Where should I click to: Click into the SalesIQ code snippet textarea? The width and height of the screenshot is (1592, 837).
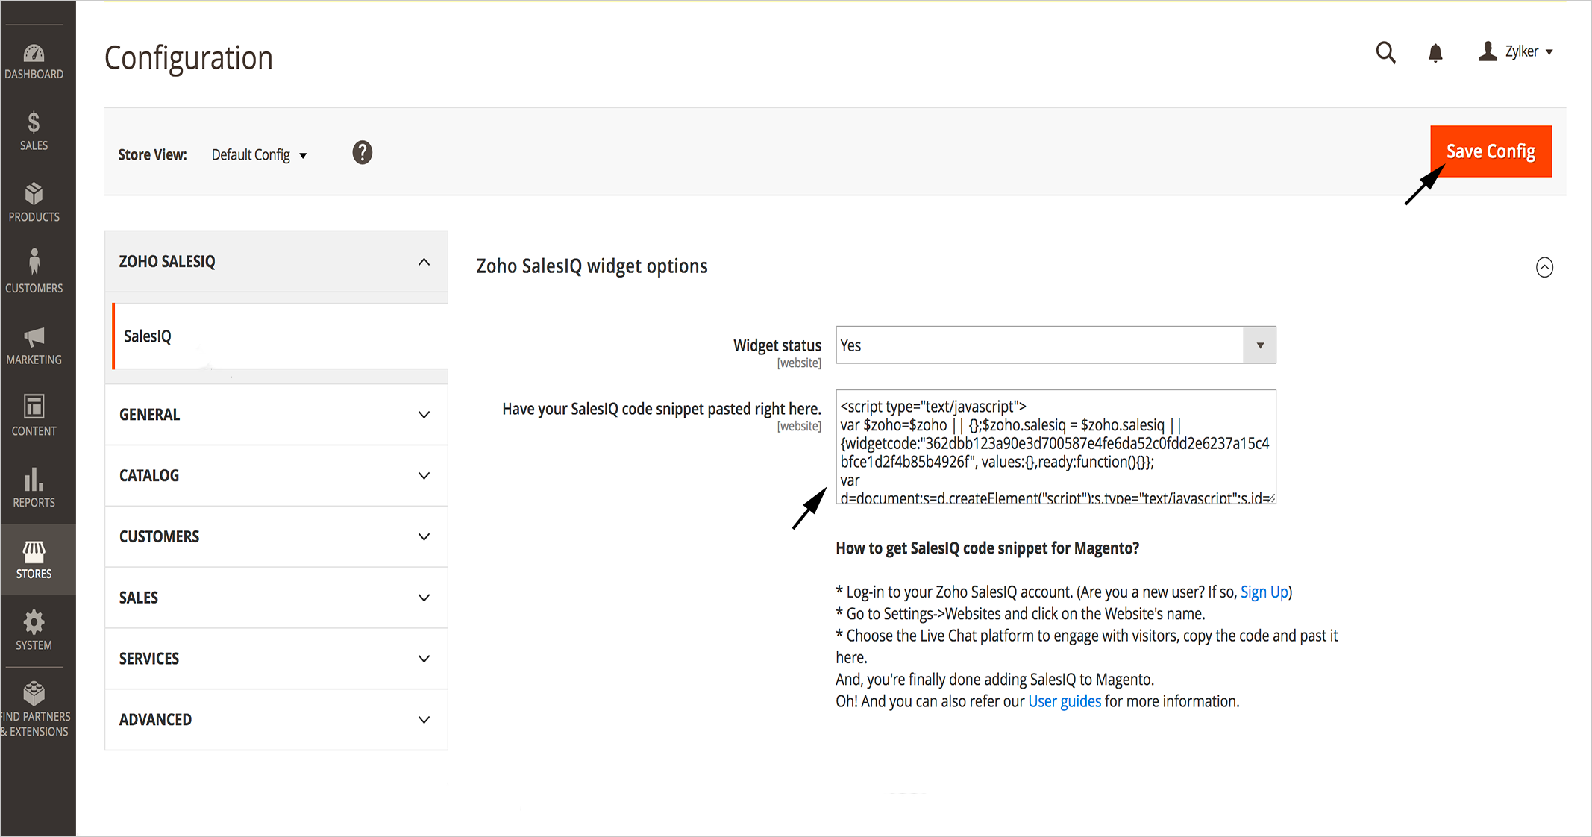(1056, 447)
